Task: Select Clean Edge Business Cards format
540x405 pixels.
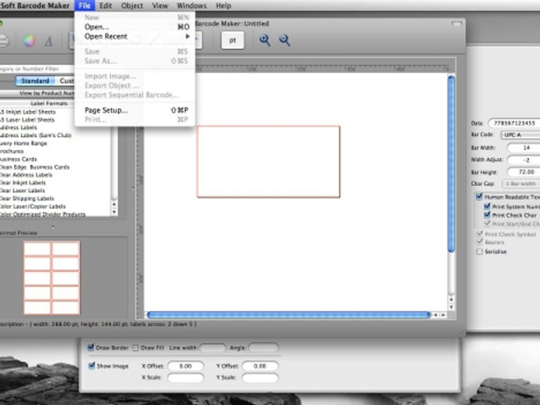Action: (x=34, y=167)
